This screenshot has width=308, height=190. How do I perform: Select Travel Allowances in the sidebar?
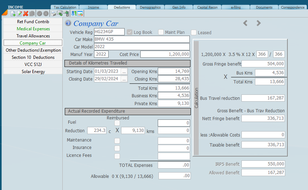tap(33, 36)
